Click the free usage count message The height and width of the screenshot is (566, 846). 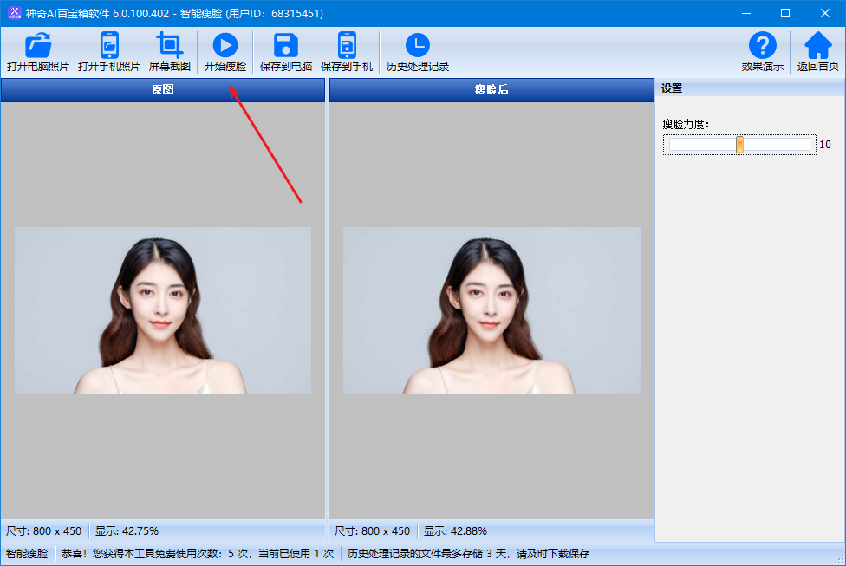[x=198, y=553]
